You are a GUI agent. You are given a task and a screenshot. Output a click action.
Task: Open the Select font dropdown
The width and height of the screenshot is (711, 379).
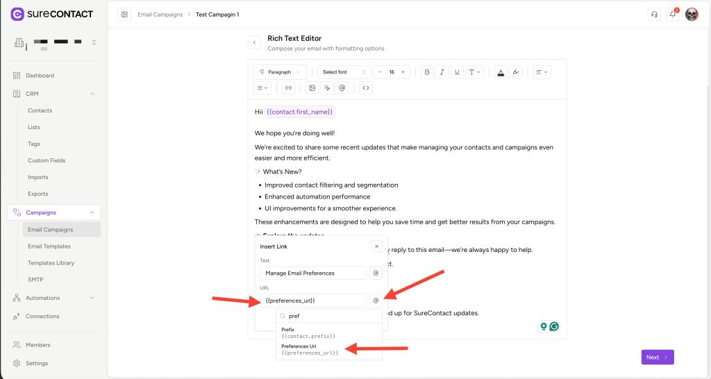344,72
